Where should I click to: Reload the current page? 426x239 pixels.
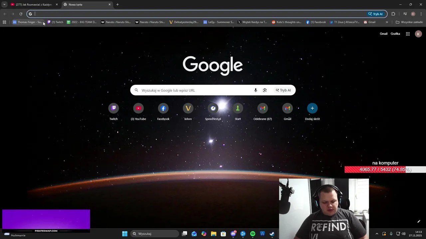21,14
